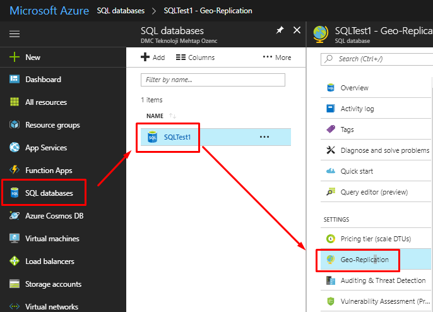Click the Filter by name field

[x=213, y=80]
